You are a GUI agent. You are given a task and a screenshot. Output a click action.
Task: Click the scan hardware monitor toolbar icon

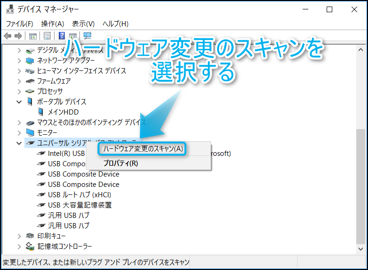tap(87, 36)
